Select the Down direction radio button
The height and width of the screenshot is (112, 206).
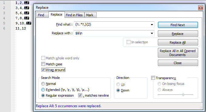(118, 90)
